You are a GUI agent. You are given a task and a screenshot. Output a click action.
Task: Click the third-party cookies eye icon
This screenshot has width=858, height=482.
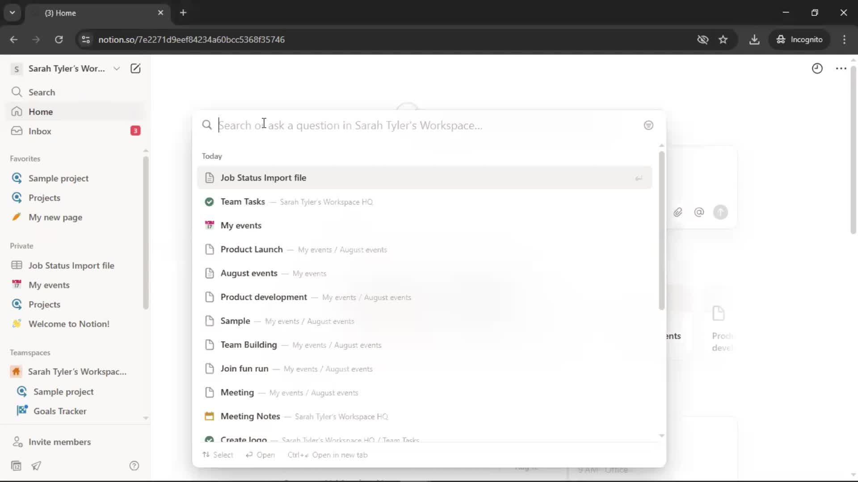[702, 39]
